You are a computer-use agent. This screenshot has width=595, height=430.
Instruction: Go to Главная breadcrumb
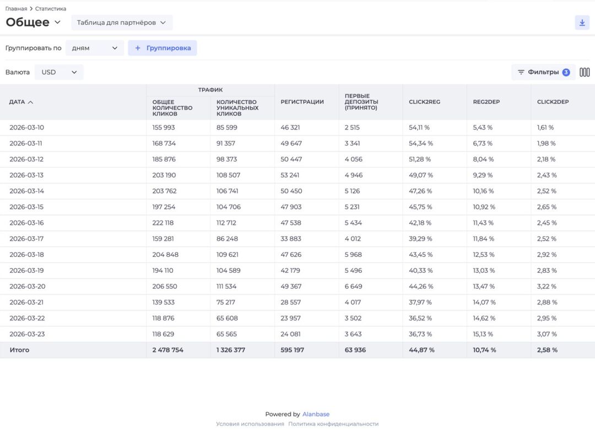click(x=16, y=9)
